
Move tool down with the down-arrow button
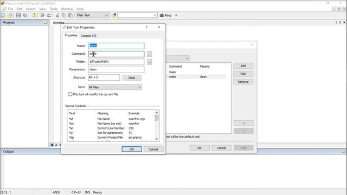pos(243,131)
